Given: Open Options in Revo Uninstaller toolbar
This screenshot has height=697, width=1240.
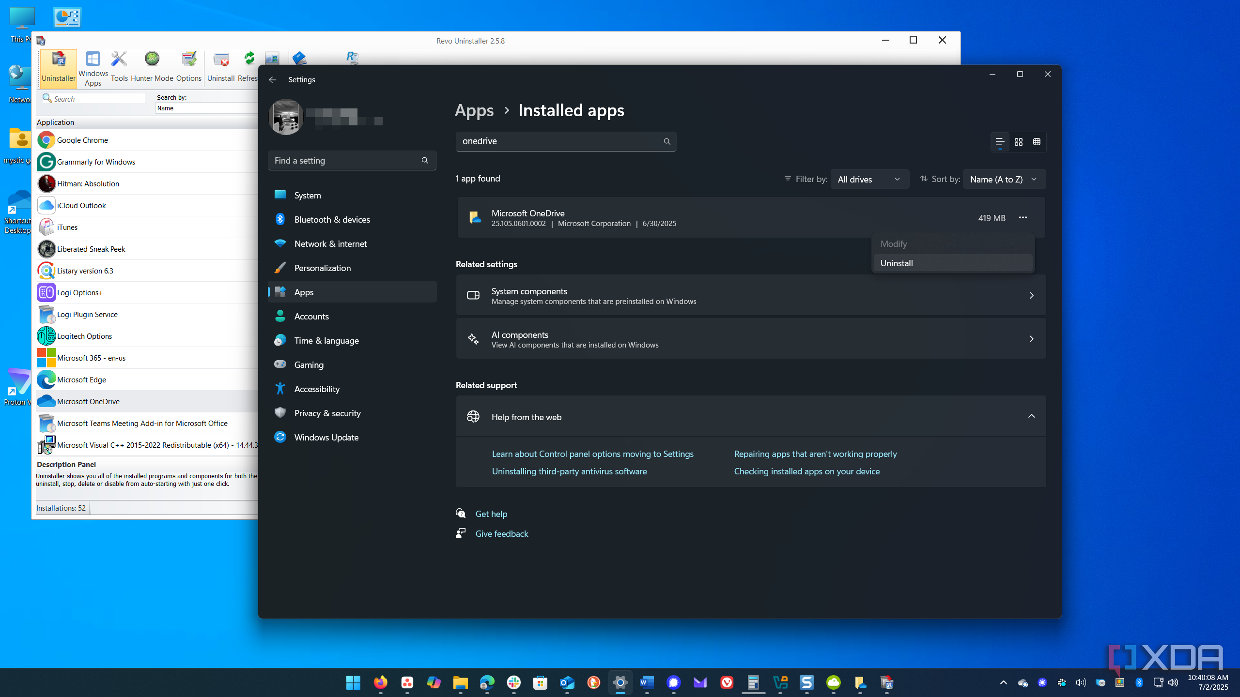Looking at the screenshot, I should (x=189, y=68).
